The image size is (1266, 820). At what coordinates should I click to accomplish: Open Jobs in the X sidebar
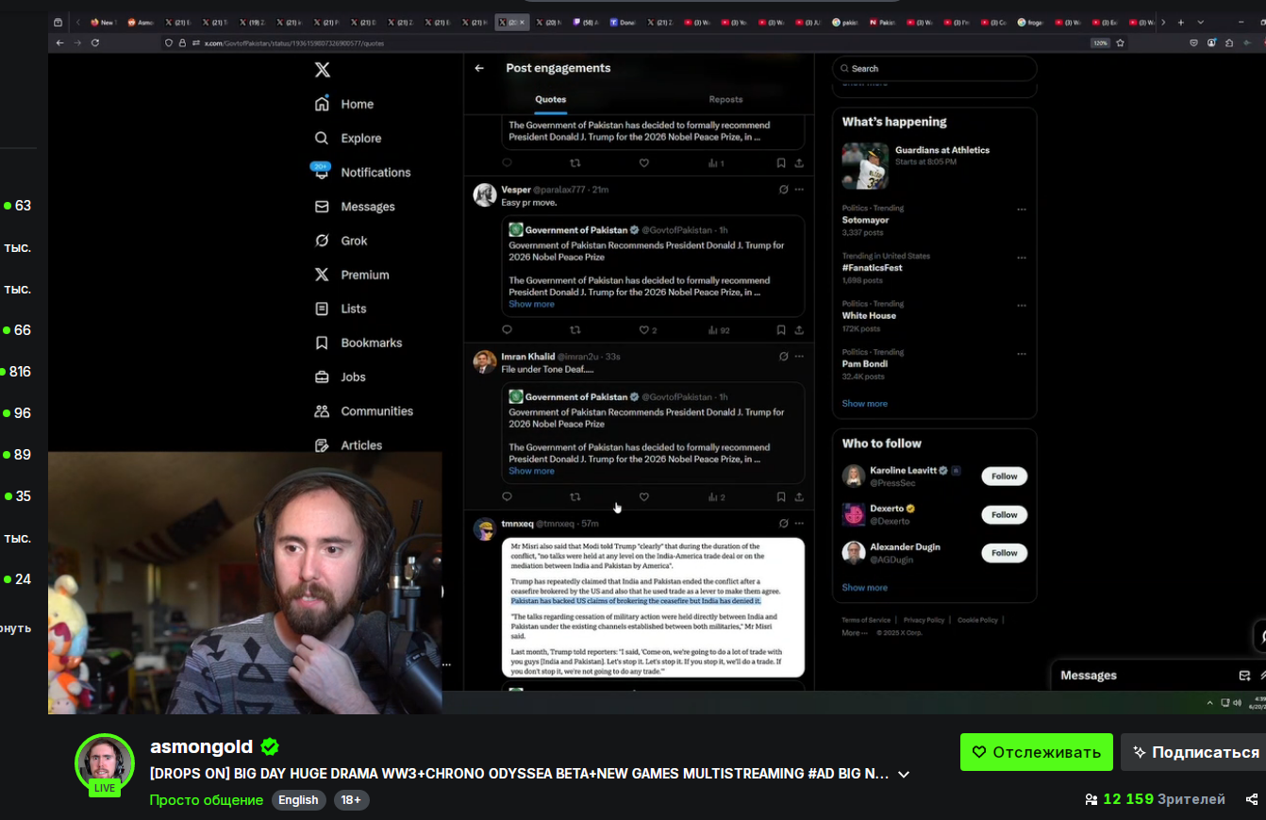click(340, 377)
